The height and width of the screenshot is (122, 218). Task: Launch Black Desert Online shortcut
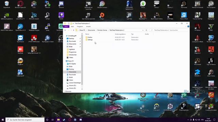point(157,16)
